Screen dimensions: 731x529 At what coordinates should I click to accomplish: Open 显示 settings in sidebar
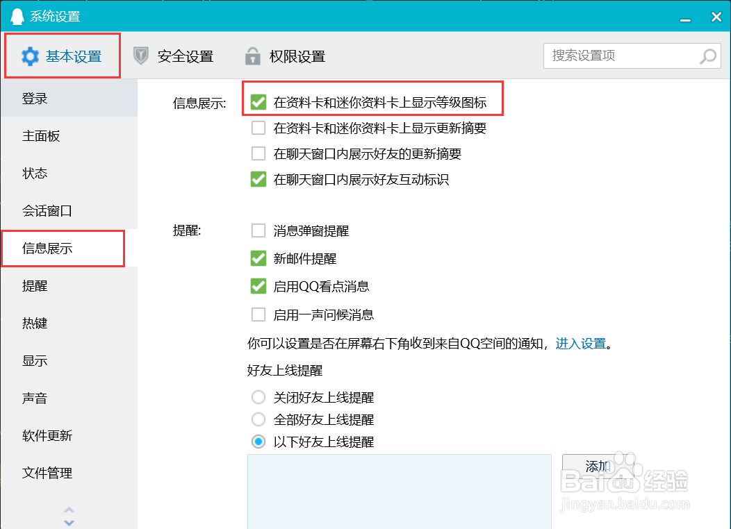[69, 360]
